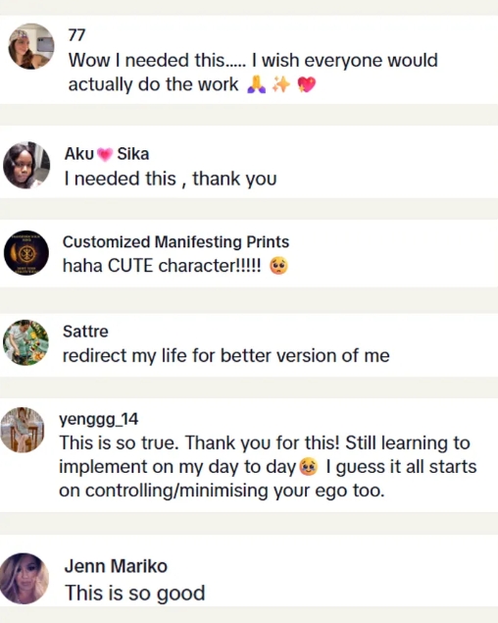Select the teary smile emoji in yenggg_14's comment
Viewport: 498px width, 623px height.
[309, 466]
